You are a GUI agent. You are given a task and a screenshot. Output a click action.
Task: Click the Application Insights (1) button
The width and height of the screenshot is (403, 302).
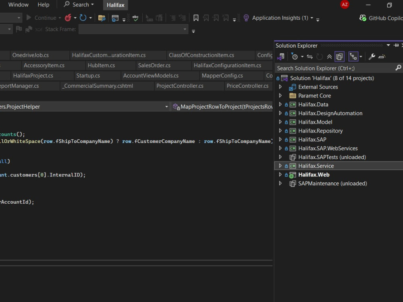[280, 18]
